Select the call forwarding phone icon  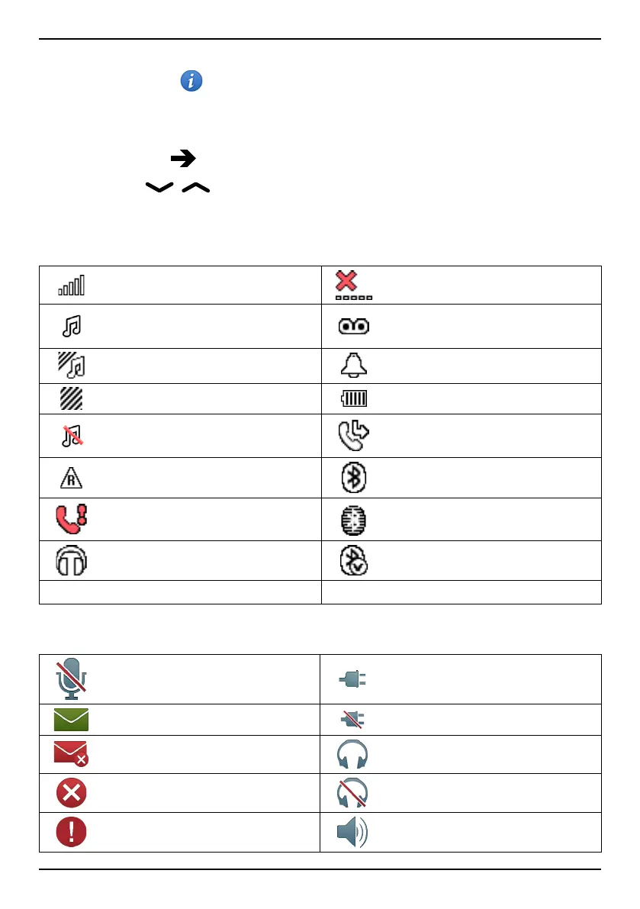click(x=354, y=435)
